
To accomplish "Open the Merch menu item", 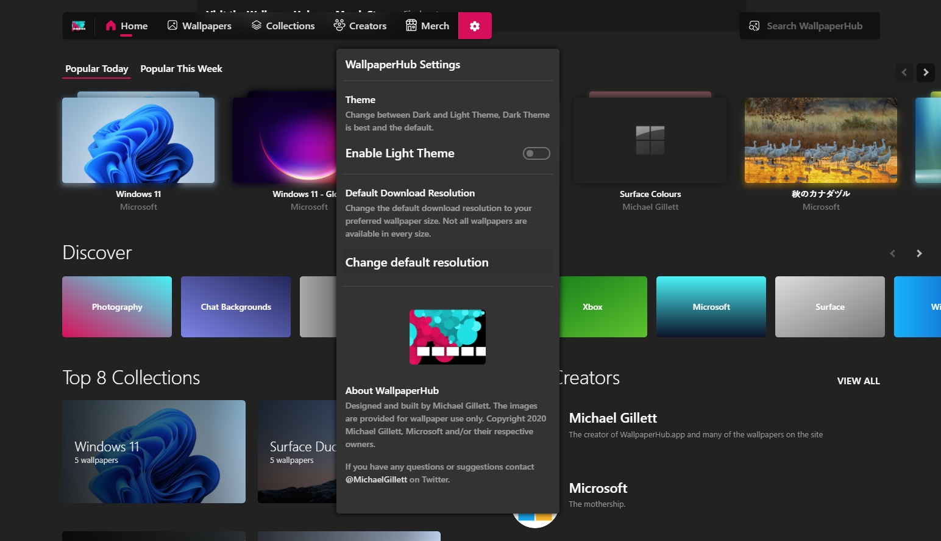I will coord(427,26).
